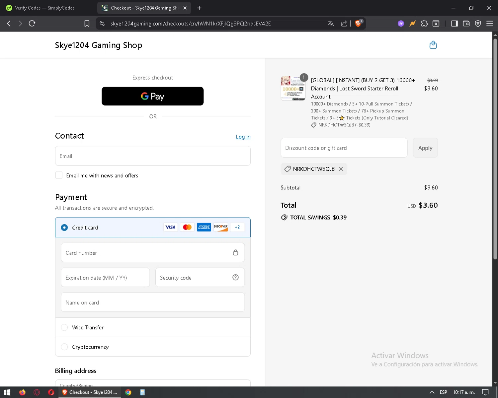The image size is (498, 398).
Task: Open site settings icon in address bar
Action: tap(102, 24)
